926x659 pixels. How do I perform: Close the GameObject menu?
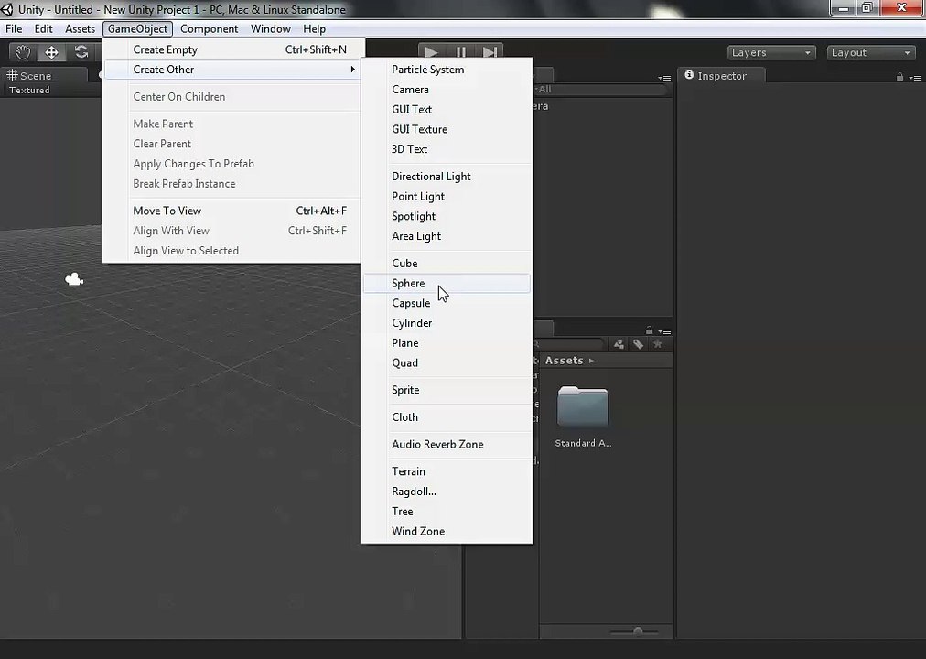(137, 29)
